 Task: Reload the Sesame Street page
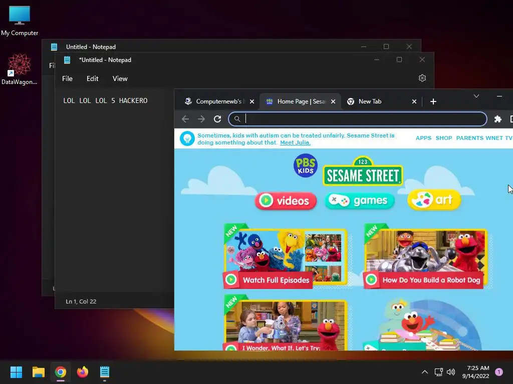pyautogui.click(x=217, y=119)
